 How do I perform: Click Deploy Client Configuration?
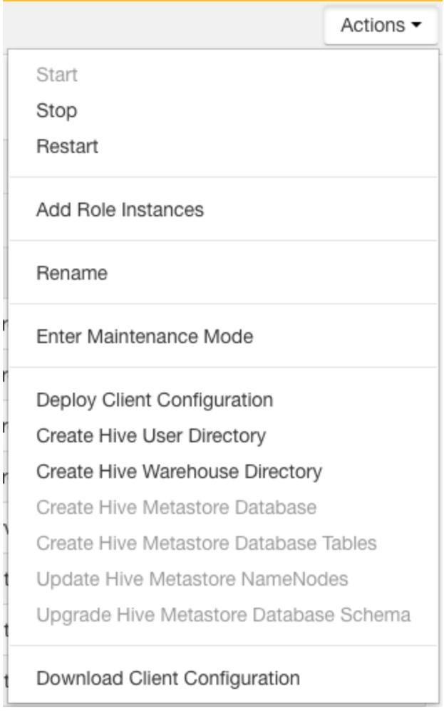(155, 400)
